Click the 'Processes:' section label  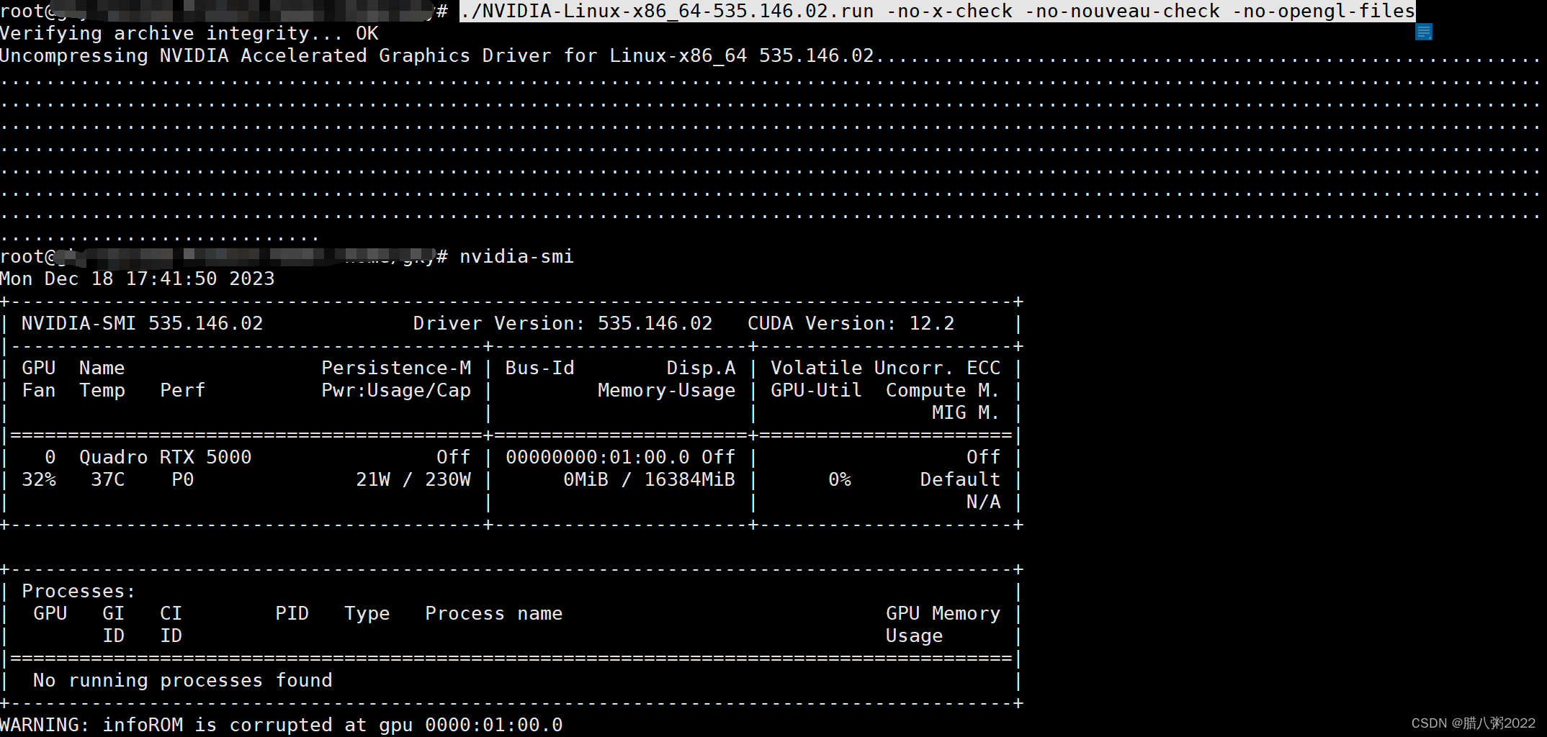[79, 592]
